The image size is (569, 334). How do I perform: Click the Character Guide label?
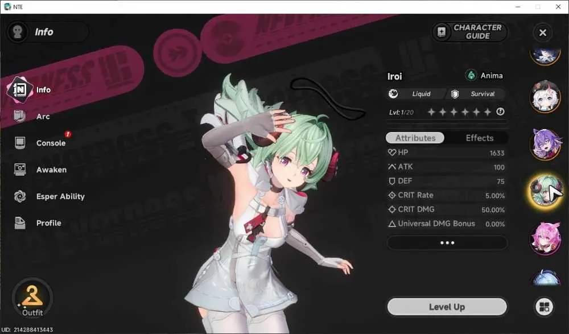click(x=477, y=32)
